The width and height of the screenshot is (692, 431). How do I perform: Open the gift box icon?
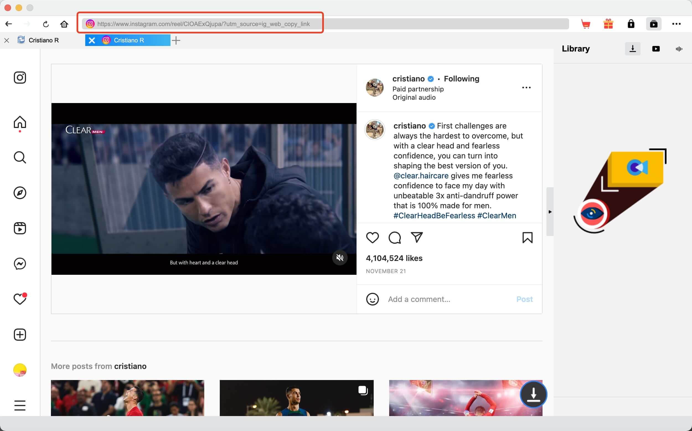point(608,24)
